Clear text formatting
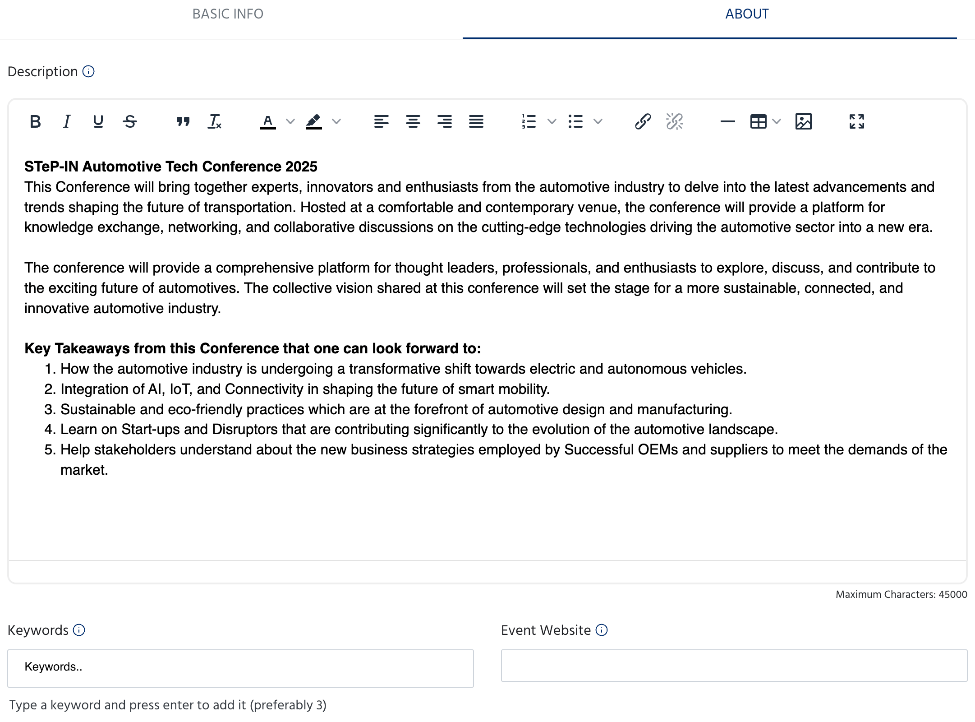Viewport: 975px width, 722px height. click(x=214, y=121)
